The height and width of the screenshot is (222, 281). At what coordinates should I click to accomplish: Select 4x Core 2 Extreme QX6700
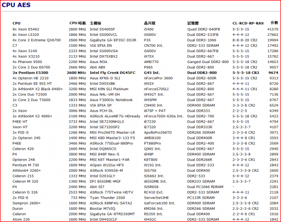(x=36, y=40)
